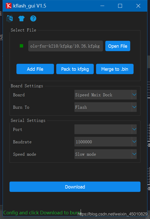The height and width of the screenshot is (219, 150).
Task: Minimize the kflash_gui window
Action: click(x=102, y=6)
